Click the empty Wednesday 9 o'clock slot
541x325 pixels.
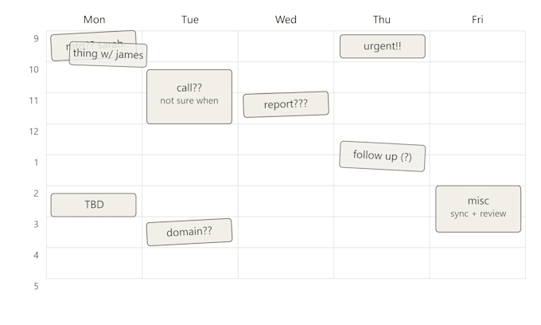point(286,46)
